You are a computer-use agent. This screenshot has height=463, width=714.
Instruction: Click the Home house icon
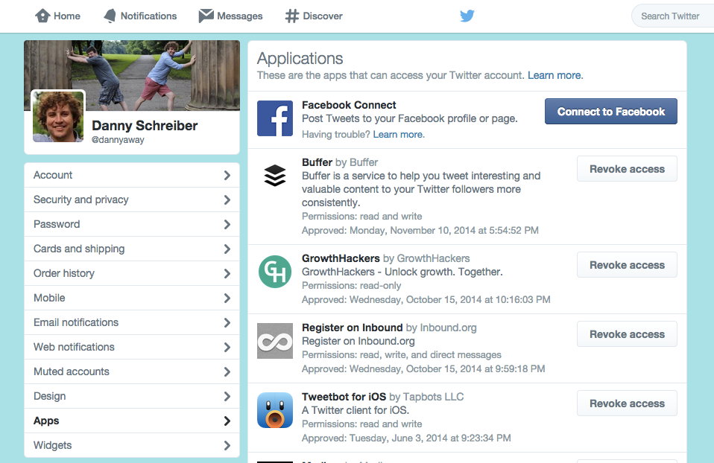click(42, 16)
